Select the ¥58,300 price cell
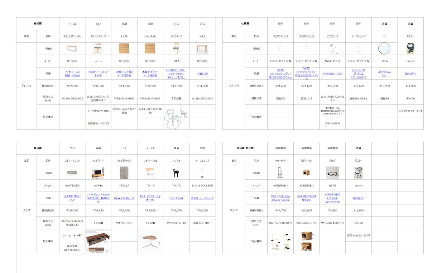 pos(98,86)
